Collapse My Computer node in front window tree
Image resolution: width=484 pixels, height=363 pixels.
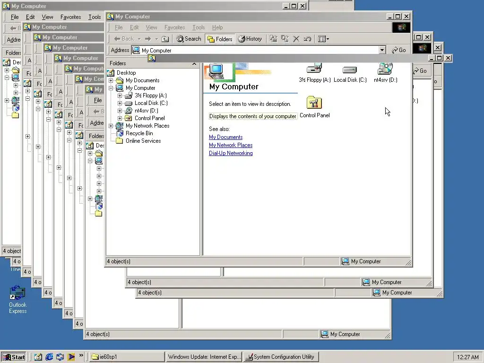[111, 88]
